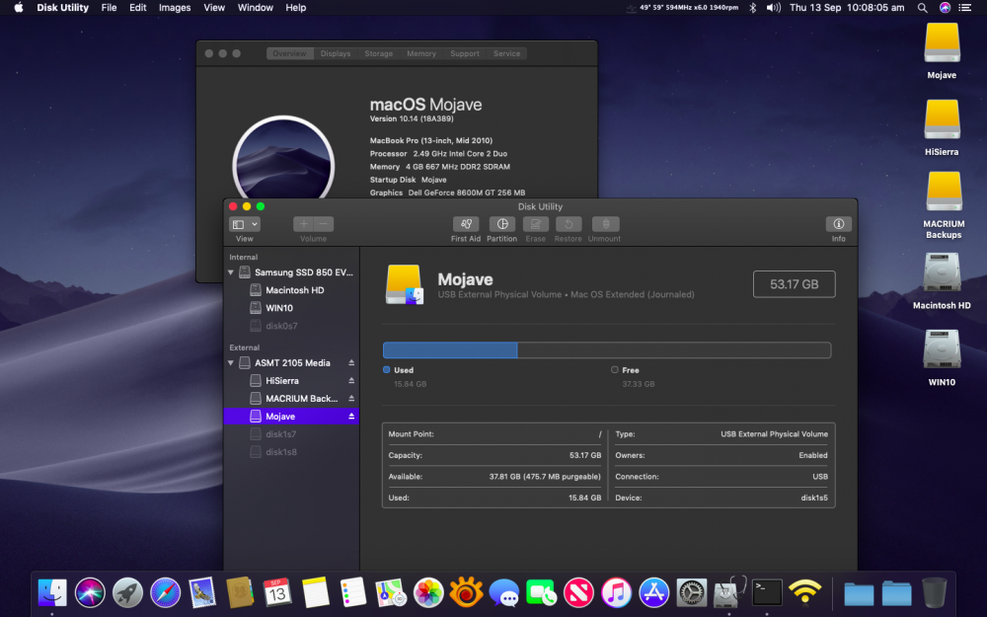Select disk0s7 in the sidebar
The width and height of the screenshot is (987, 617).
click(x=291, y=326)
